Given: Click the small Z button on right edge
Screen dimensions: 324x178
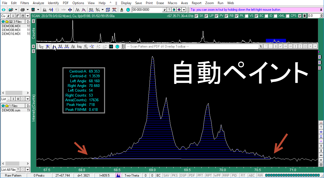Looking at the screenshot, I should click(x=320, y=57).
